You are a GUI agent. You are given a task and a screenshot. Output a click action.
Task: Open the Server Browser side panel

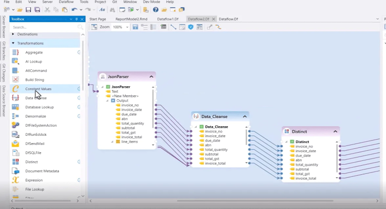4,26
